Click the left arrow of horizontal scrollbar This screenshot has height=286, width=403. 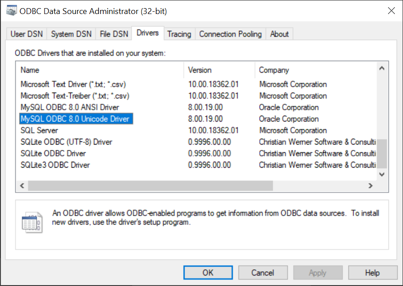(22, 186)
